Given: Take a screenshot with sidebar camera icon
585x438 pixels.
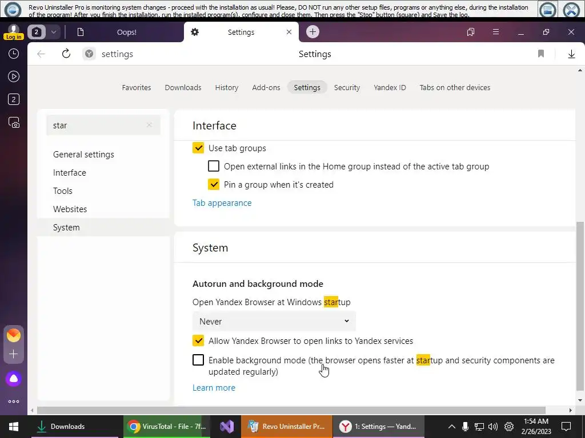Looking at the screenshot, I should (14, 123).
